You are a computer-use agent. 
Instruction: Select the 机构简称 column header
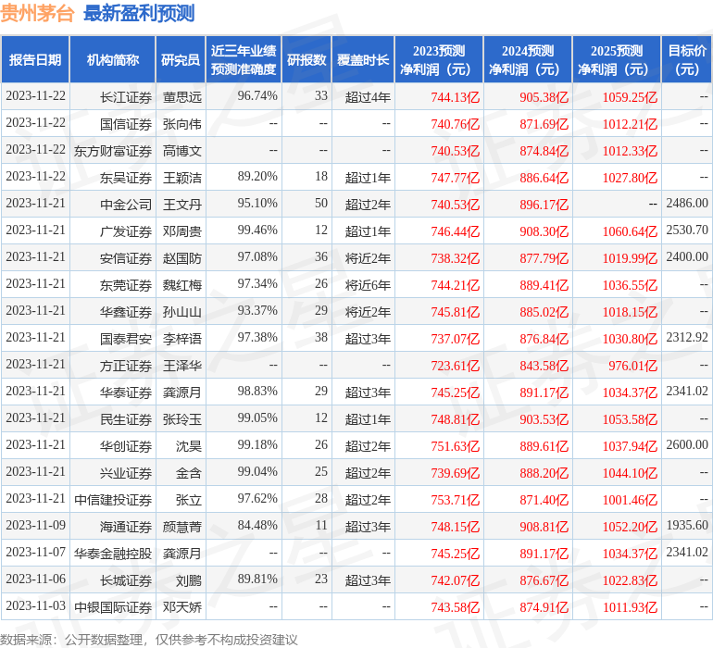(x=113, y=59)
